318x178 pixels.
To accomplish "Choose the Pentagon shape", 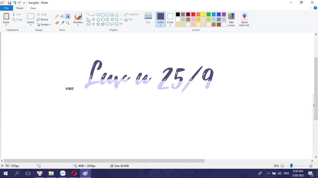I will click(x=98, y=19).
